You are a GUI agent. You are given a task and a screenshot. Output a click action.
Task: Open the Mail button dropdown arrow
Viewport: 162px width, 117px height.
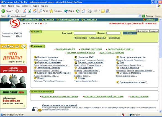(x=86, y=11)
